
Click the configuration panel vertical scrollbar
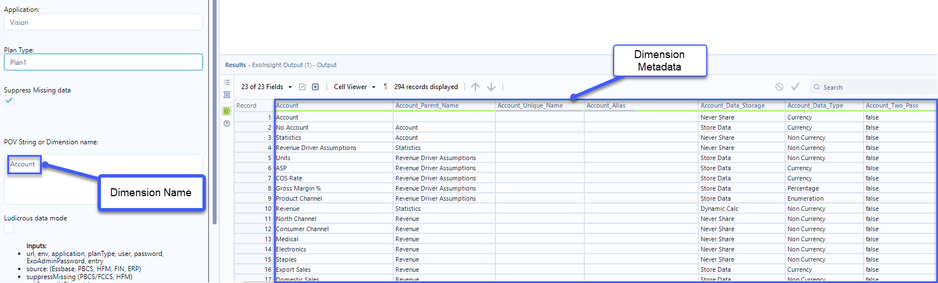tap(214, 113)
